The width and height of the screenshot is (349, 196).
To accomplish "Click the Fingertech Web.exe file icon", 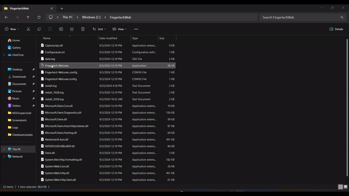I will (42, 66).
